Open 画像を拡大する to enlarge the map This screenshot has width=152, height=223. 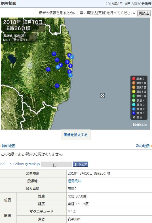[x=76, y=135]
